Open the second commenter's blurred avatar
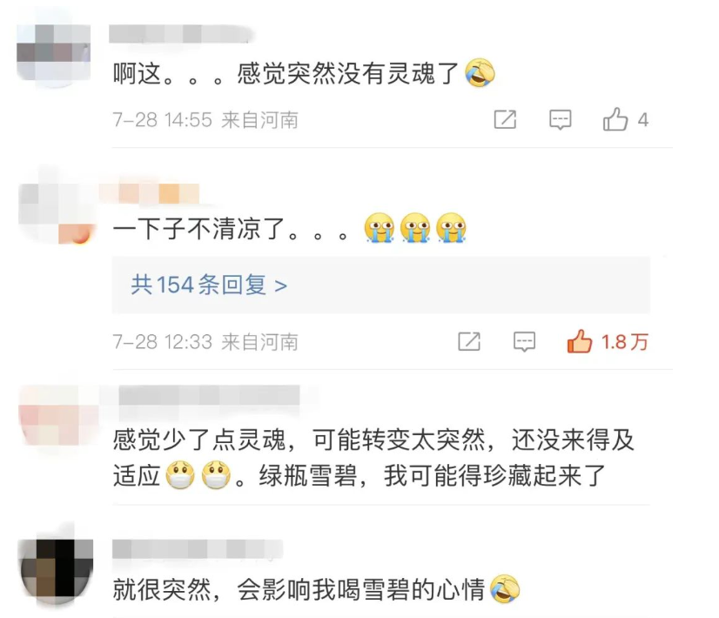This screenshot has width=719, height=618. click(56, 211)
